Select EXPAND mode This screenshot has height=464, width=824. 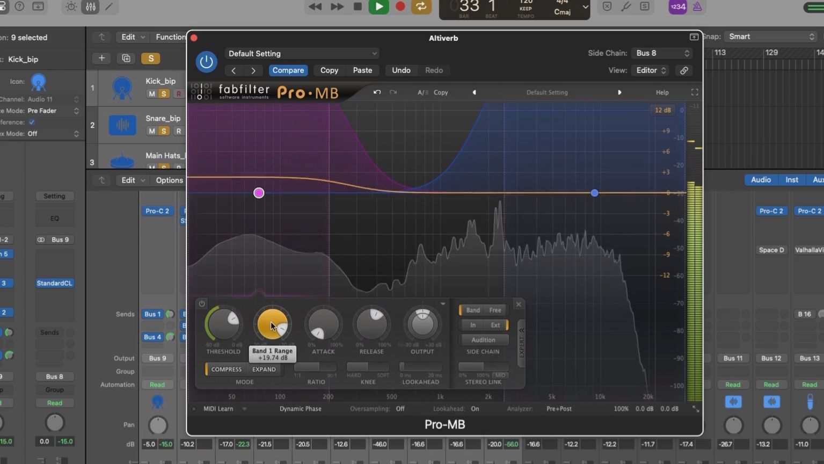pyautogui.click(x=264, y=369)
